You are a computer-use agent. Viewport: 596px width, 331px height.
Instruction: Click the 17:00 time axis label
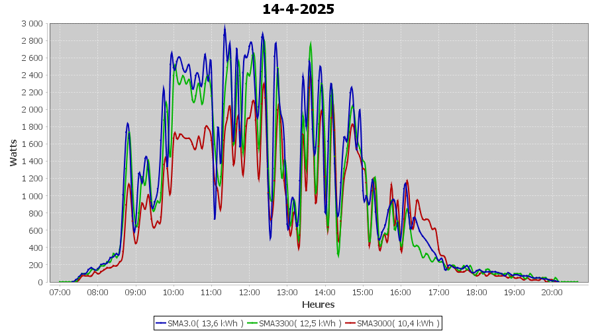(438, 292)
